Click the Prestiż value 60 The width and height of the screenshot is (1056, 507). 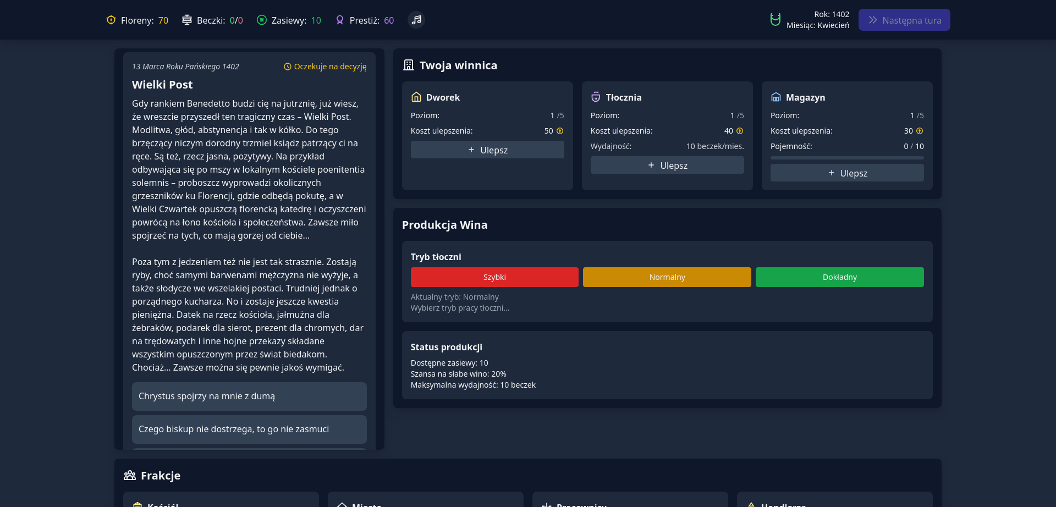(389, 20)
